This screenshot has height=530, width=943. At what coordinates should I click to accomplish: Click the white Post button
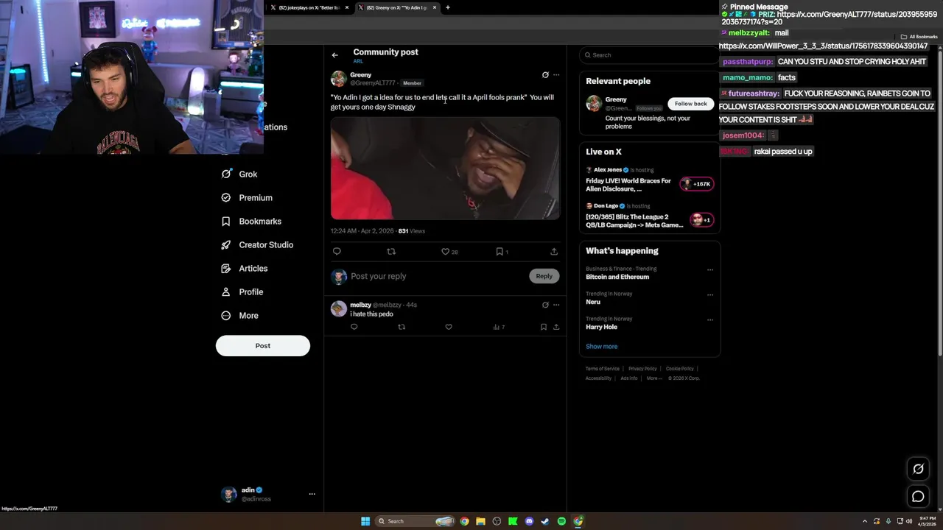(263, 346)
